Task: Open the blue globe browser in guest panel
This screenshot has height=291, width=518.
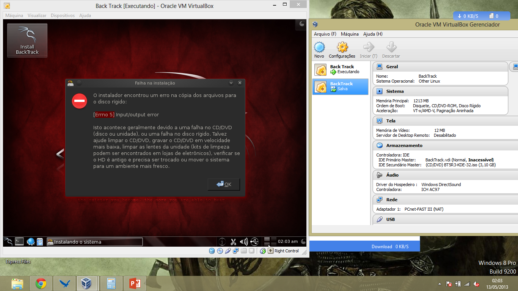Action: click(31, 241)
